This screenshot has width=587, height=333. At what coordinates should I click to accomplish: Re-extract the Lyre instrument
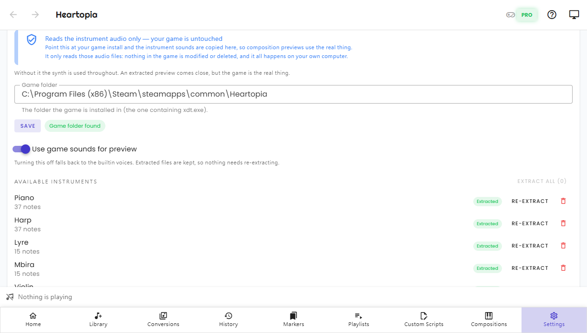tap(530, 246)
